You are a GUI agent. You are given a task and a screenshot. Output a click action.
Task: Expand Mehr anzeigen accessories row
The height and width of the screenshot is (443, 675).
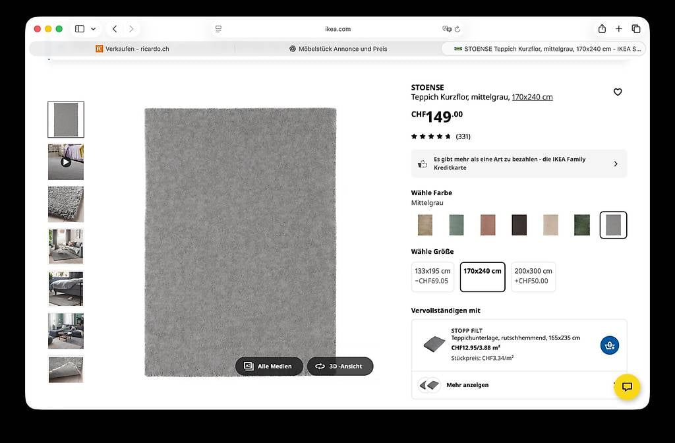tap(519, 385)
